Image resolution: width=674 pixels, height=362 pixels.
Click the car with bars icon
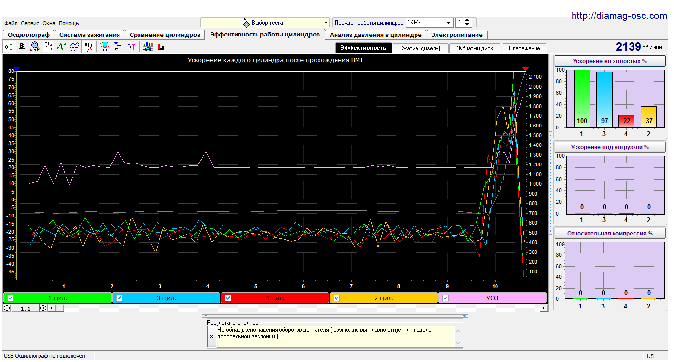point(148,47)
